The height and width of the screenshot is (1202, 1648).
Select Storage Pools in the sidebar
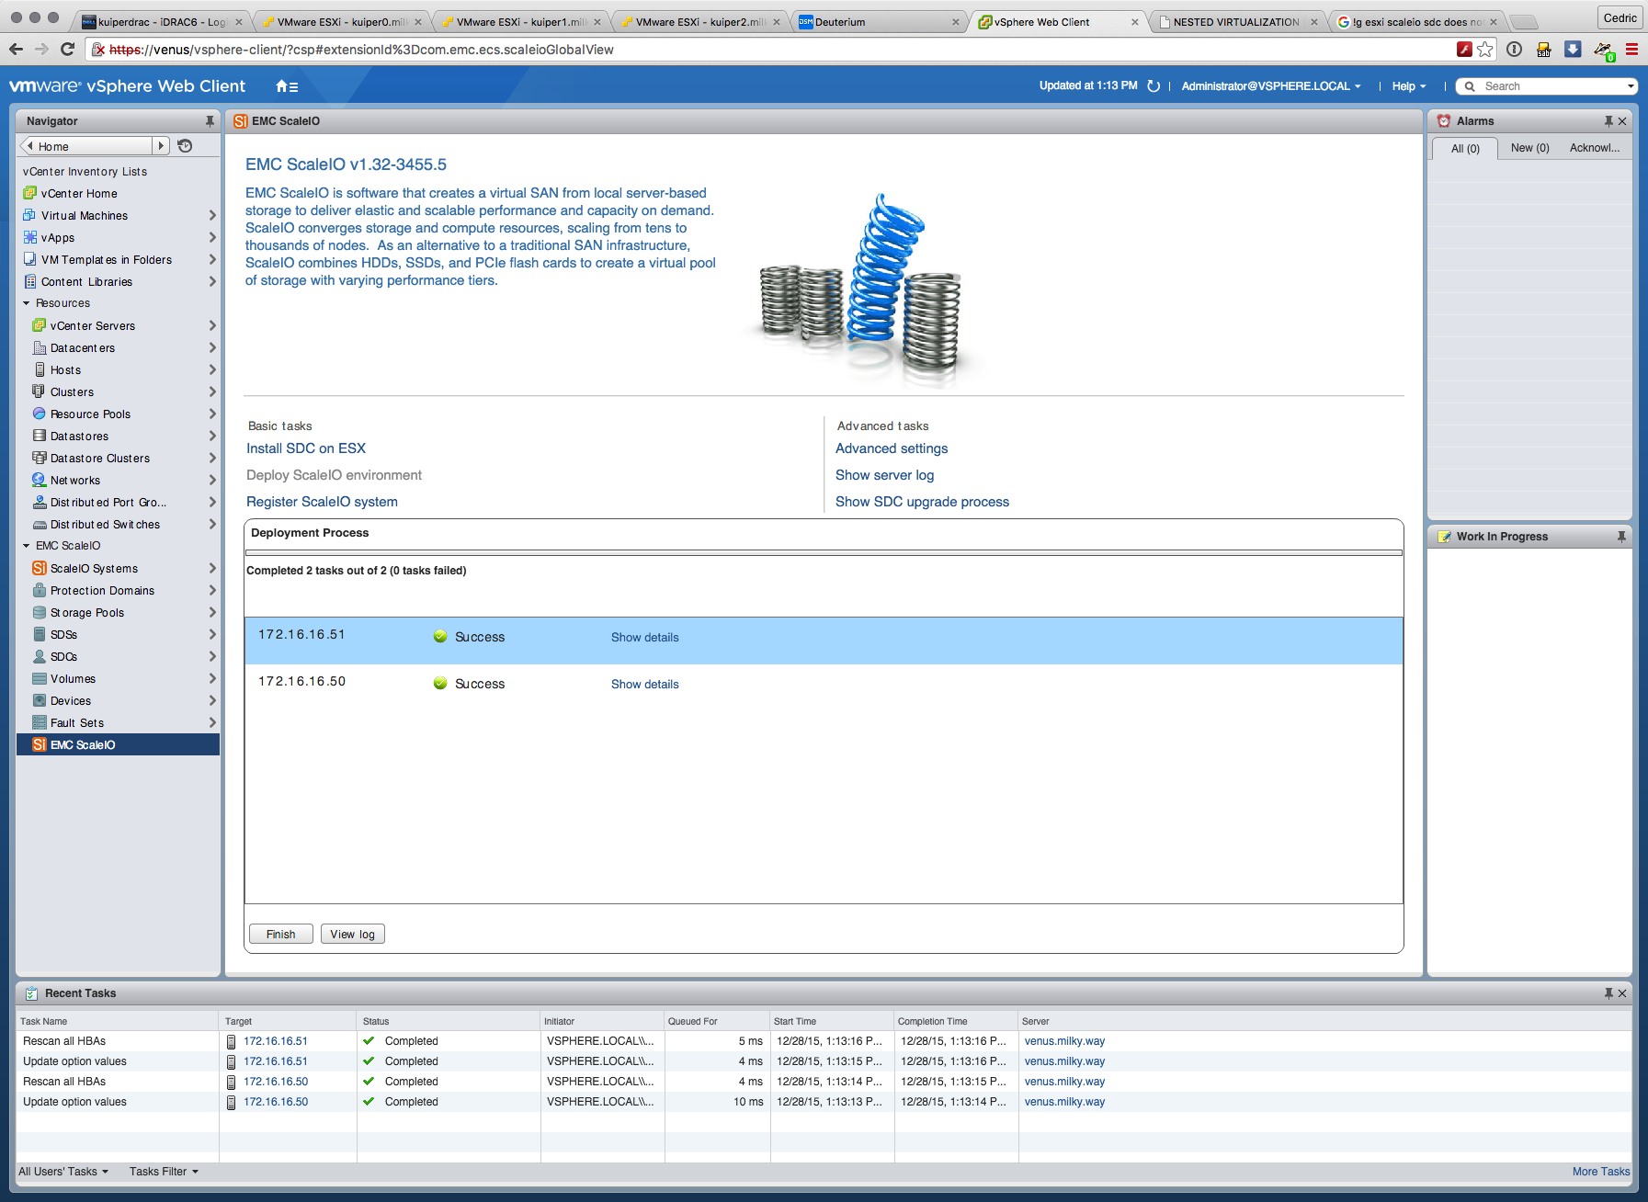tap(86, 613)
